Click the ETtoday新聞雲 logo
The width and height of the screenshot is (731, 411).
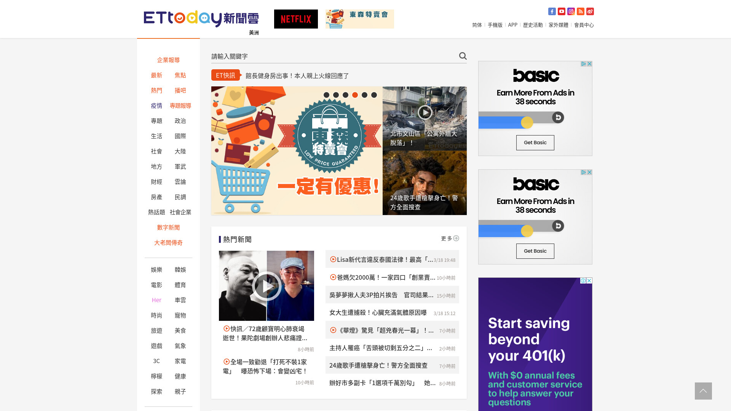point(201,19)
